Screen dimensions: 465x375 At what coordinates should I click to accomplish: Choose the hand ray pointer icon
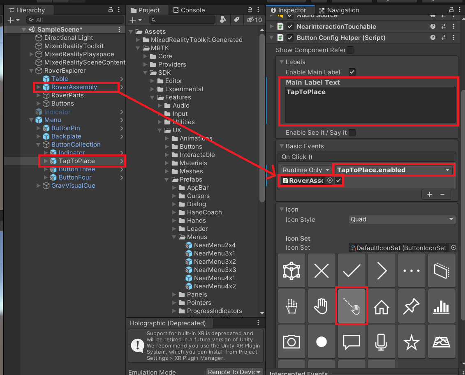[352, 306]
